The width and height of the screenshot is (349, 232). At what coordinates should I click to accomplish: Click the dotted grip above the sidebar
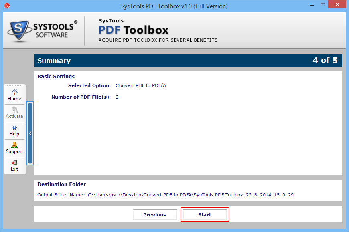[x=14, y=86]
